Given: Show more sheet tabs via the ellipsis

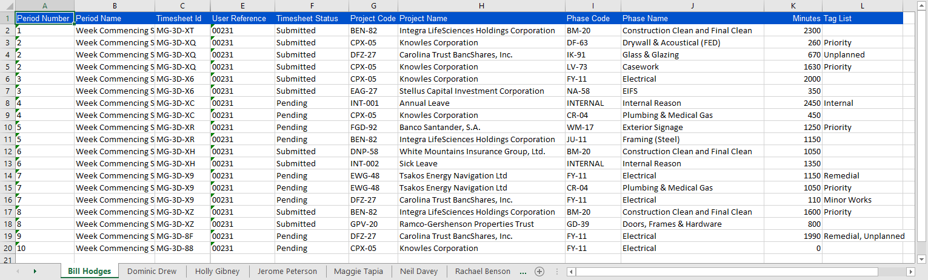Looking at the screenshot, I should click(x=523, y=272).
